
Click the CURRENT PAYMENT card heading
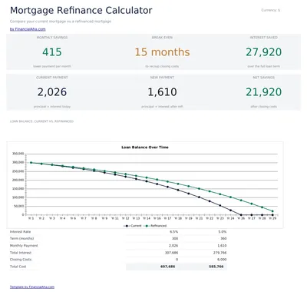click(x=52, y=78)
